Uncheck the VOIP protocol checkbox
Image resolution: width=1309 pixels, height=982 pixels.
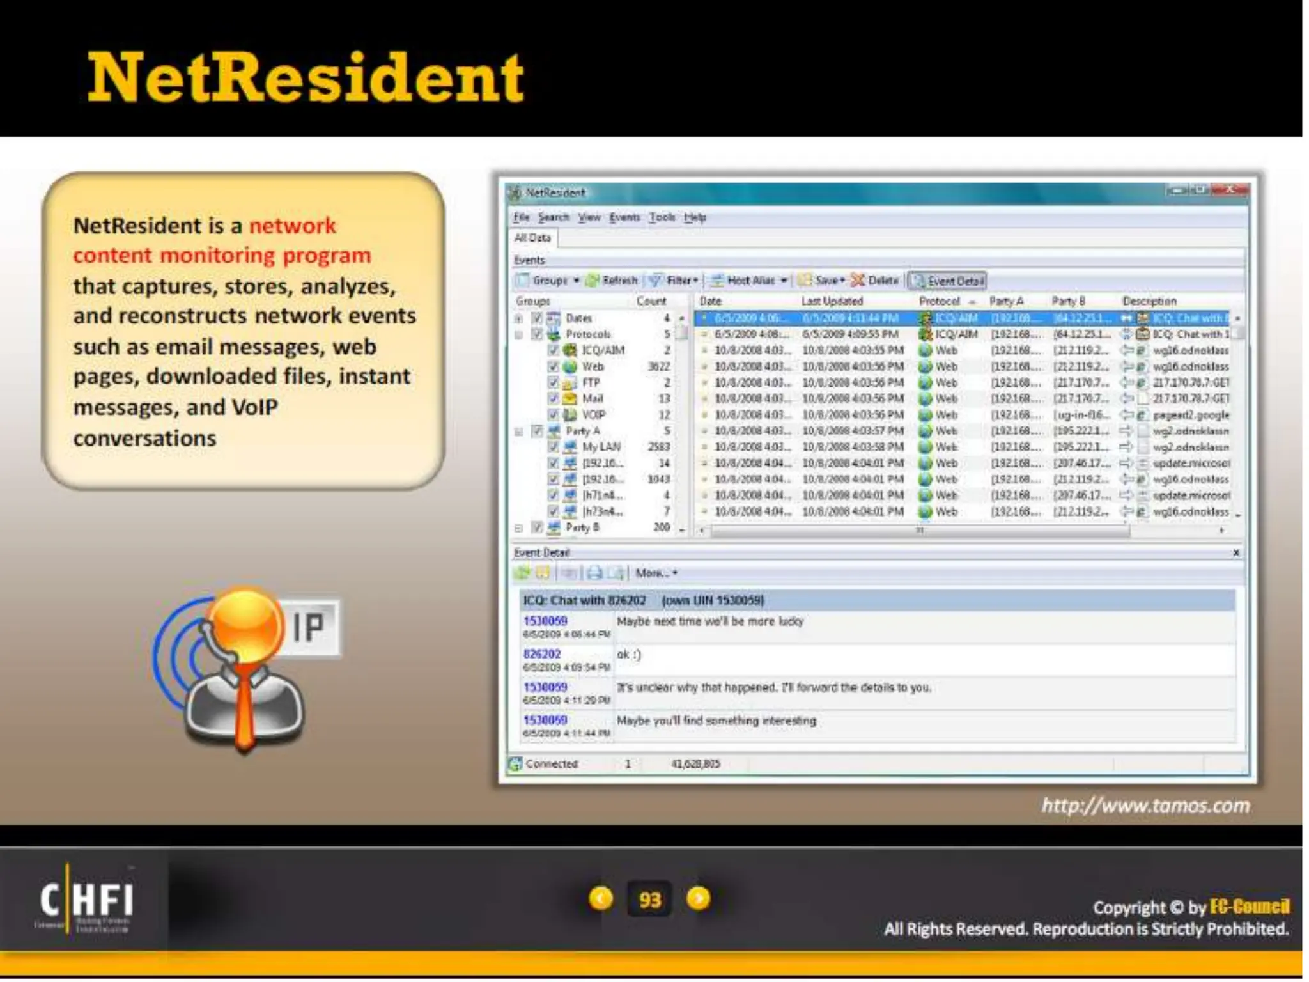554,414
